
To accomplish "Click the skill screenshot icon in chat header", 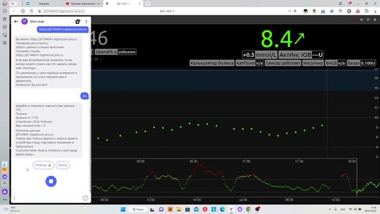I will (78, 21).
